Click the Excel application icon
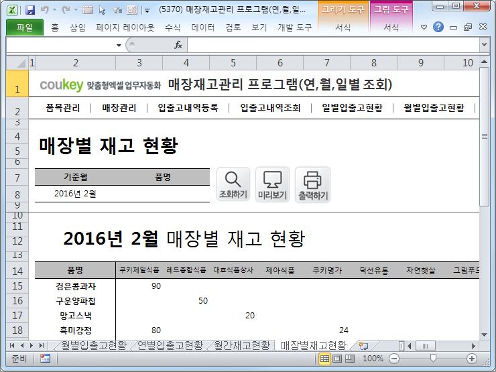The width and height of the screenshot is (496, 372). [x=12, y=10]
